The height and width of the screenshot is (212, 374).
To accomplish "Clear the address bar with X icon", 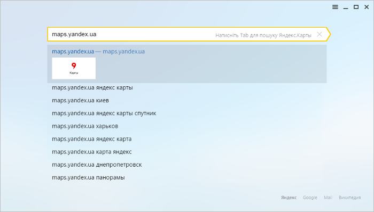I will coord(320,35).
